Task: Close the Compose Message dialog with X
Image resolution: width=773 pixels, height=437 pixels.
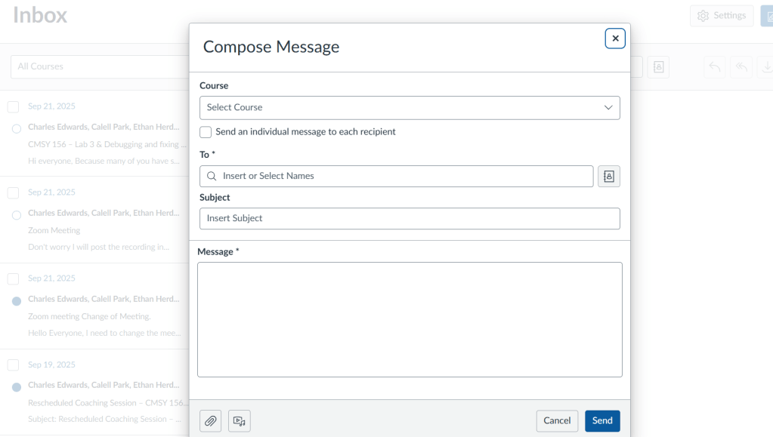Action: pos(615,38)
